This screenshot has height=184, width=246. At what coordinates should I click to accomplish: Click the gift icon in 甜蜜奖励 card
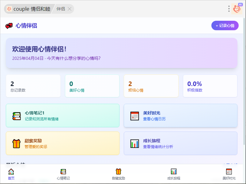17,143
